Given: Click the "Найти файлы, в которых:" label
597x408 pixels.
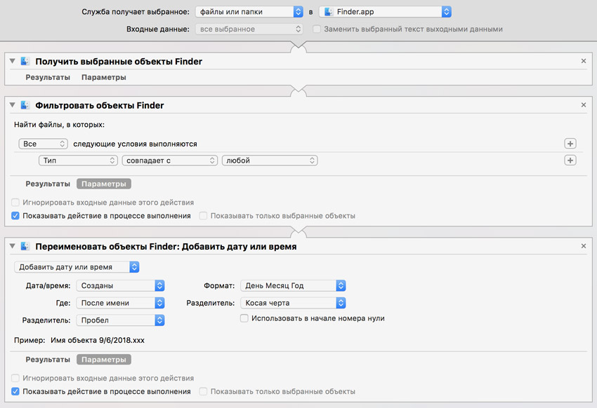Looking at the screenshot, I should (x=60, y=125).
